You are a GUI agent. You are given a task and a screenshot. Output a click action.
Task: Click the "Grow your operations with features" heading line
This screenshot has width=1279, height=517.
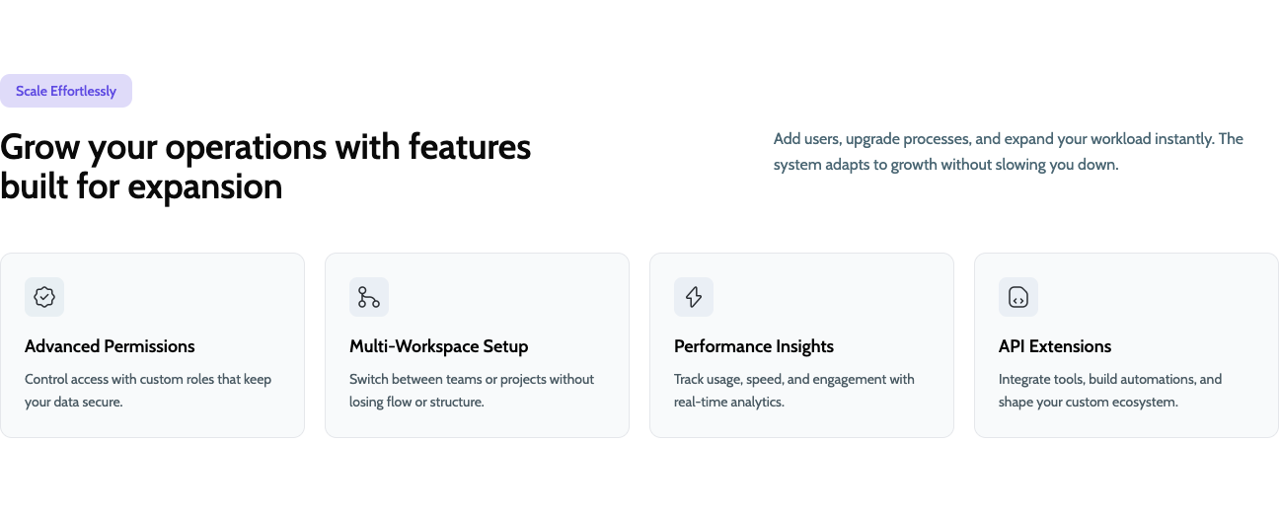[265, 147]
